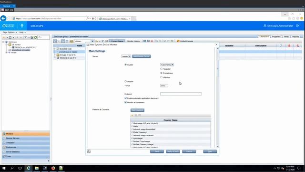
Task: Click the tree view icon in dashboard toolbar
Action: click(x=59, y=41)
